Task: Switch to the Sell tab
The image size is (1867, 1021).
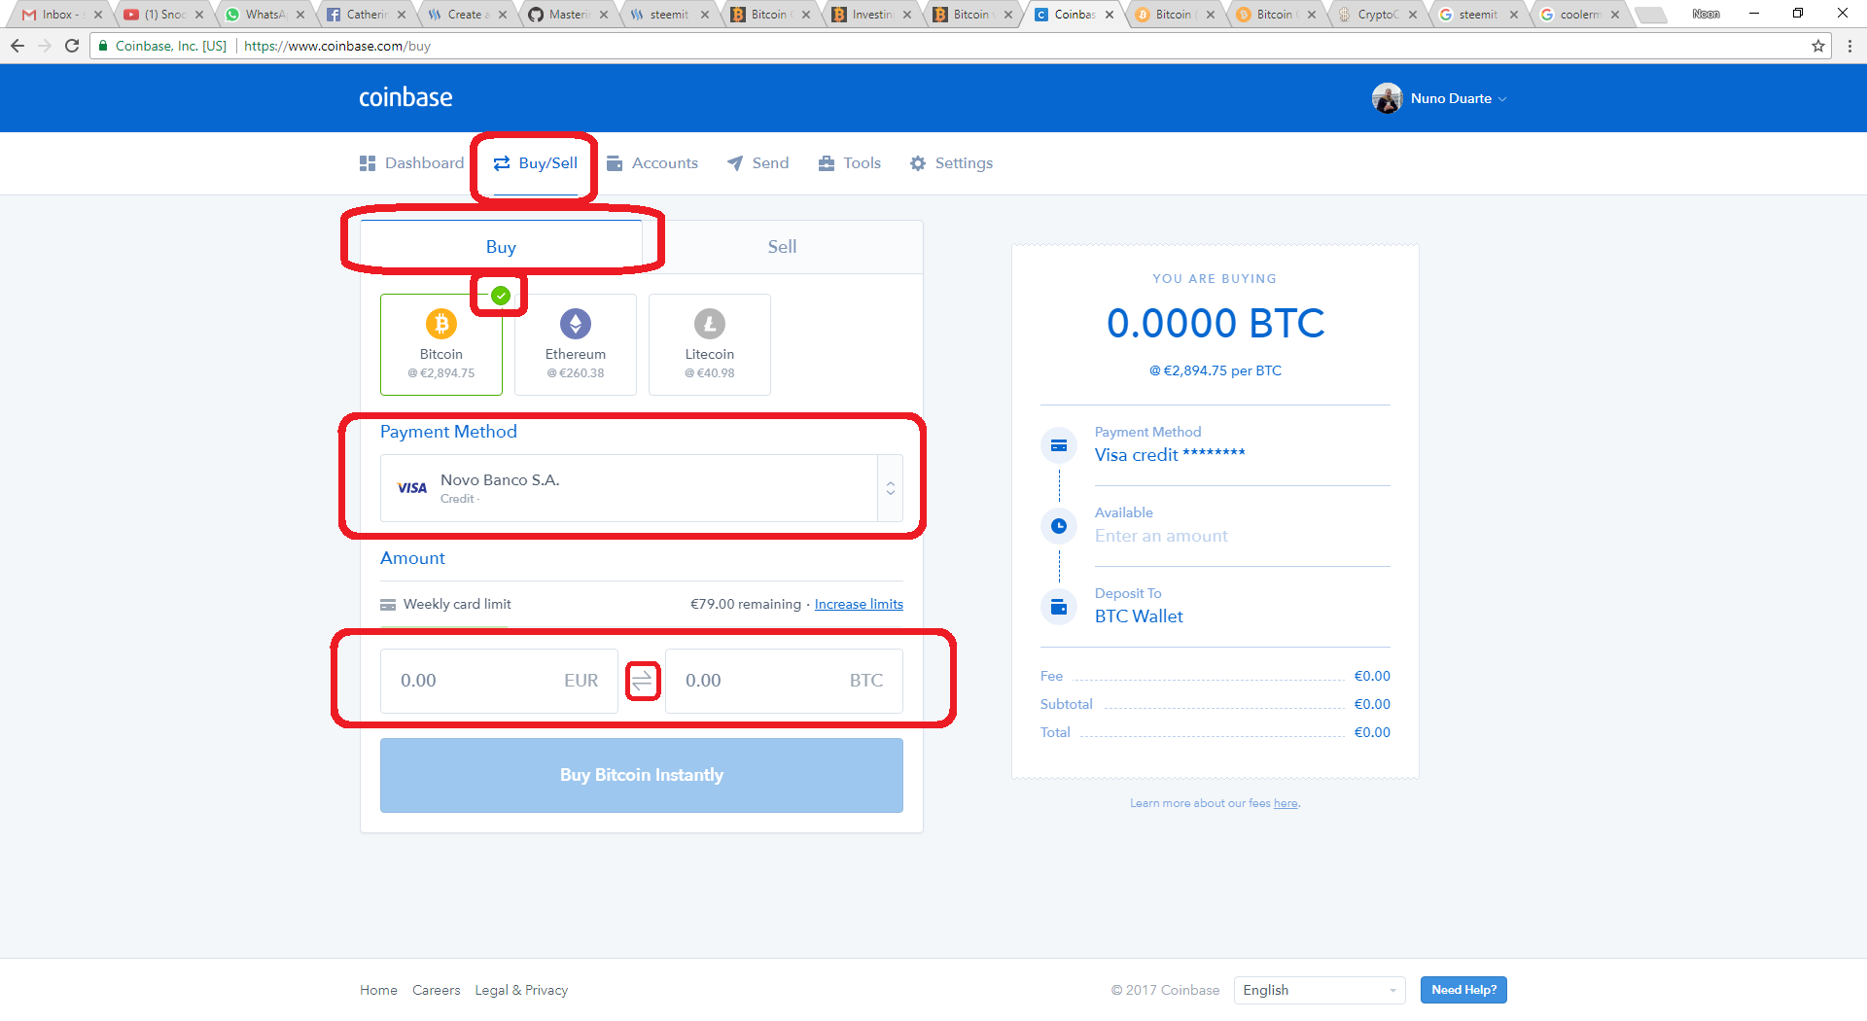Action: click(782, 247)
